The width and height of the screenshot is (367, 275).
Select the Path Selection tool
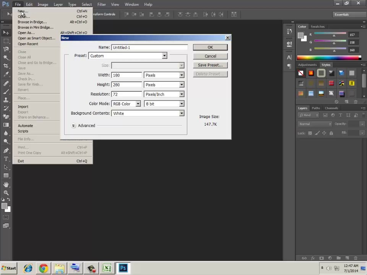6,167
